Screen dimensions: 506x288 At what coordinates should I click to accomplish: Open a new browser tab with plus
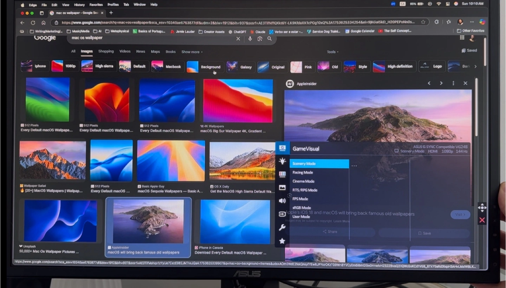click(x=111, y=13)
